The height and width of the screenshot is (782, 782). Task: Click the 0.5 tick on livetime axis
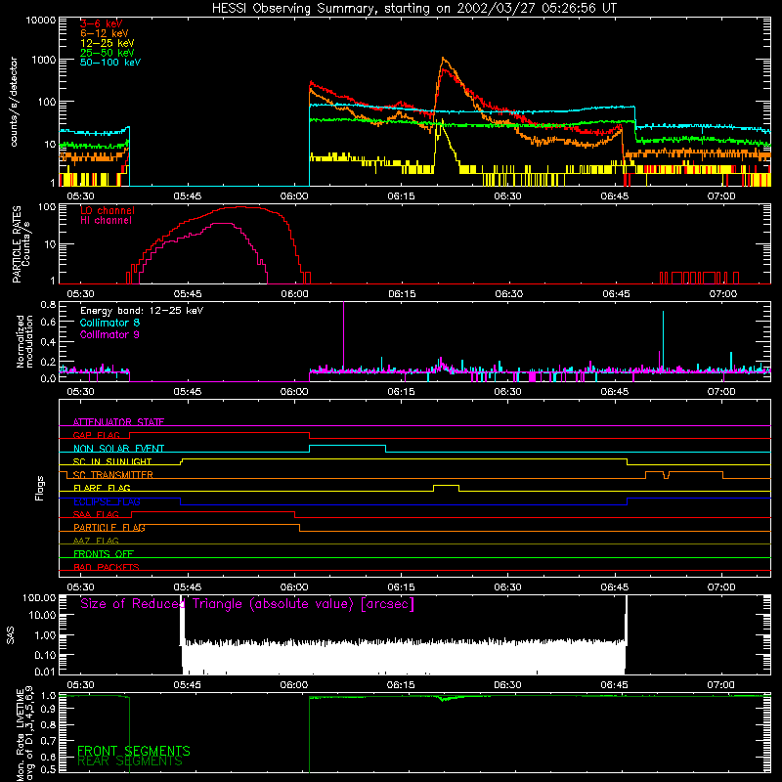point(49,770)
